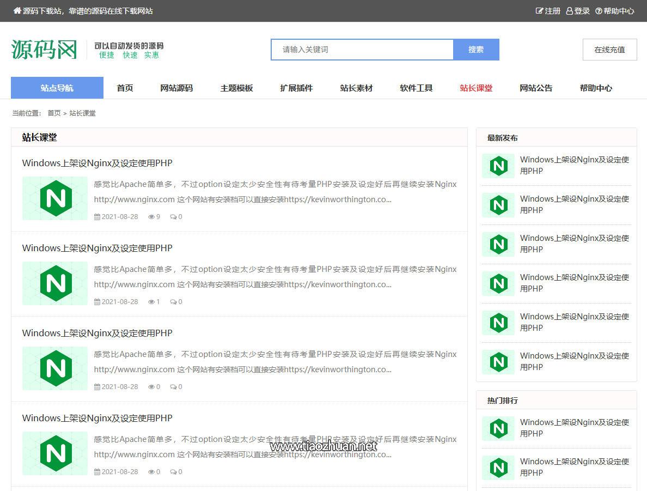Click the question-mark icon beside top-bar 帮助中心

pos(599,11)
